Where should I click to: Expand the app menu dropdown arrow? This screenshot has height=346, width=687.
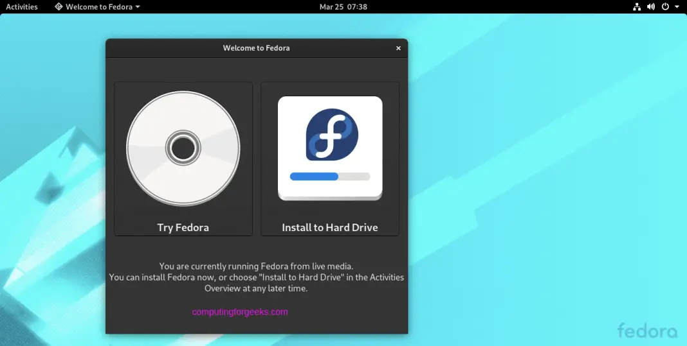tap(138, 7)
